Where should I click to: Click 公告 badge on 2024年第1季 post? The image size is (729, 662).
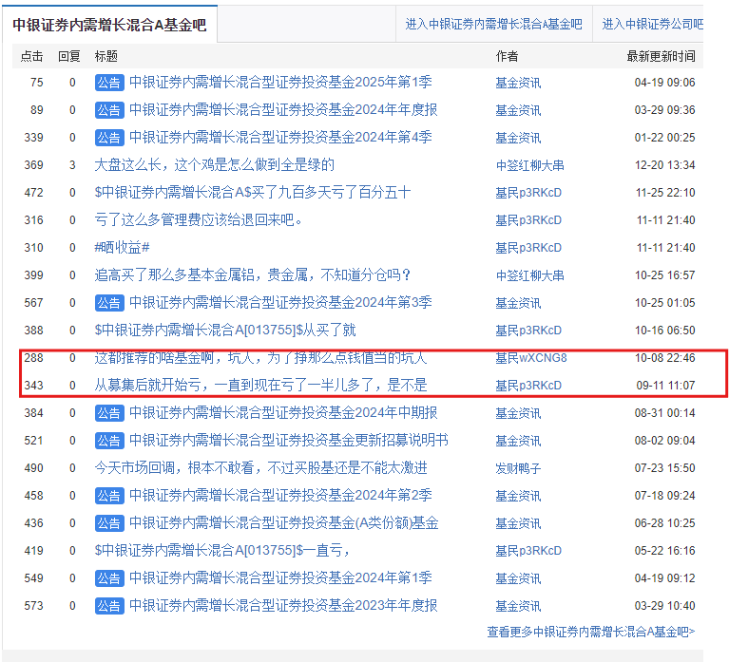(109, 578)
